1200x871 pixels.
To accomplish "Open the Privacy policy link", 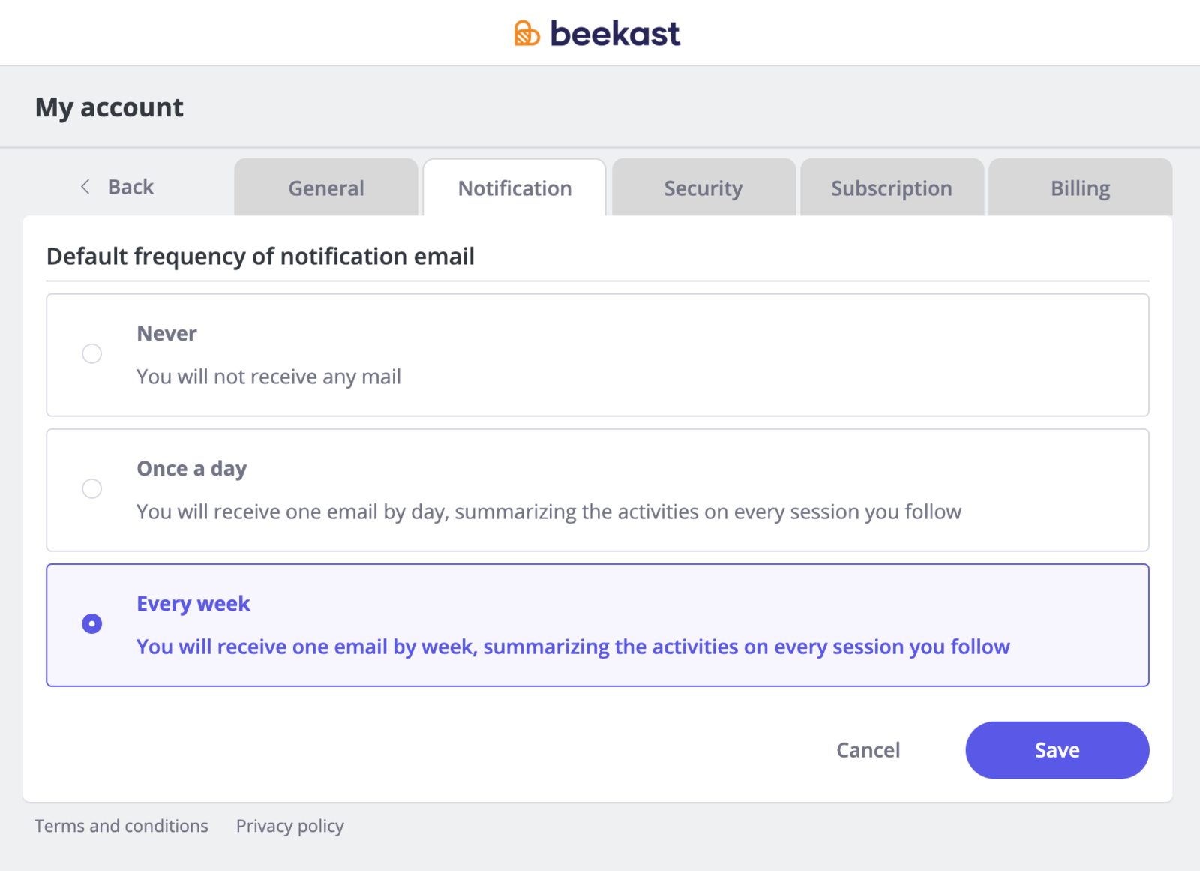I will [290, 827].
